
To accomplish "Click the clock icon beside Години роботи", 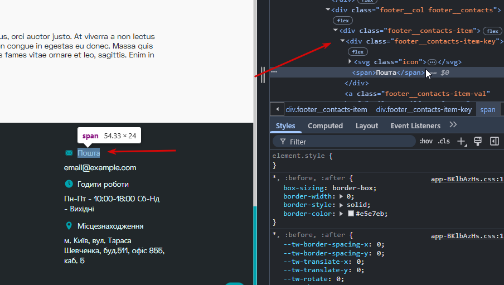I will coord(69,184).
